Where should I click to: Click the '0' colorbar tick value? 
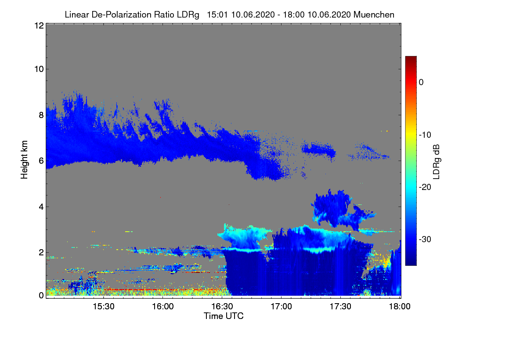pyautogui.click(x=421, y=82)
